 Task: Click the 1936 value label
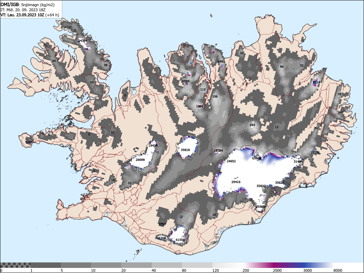click(199, 106)
